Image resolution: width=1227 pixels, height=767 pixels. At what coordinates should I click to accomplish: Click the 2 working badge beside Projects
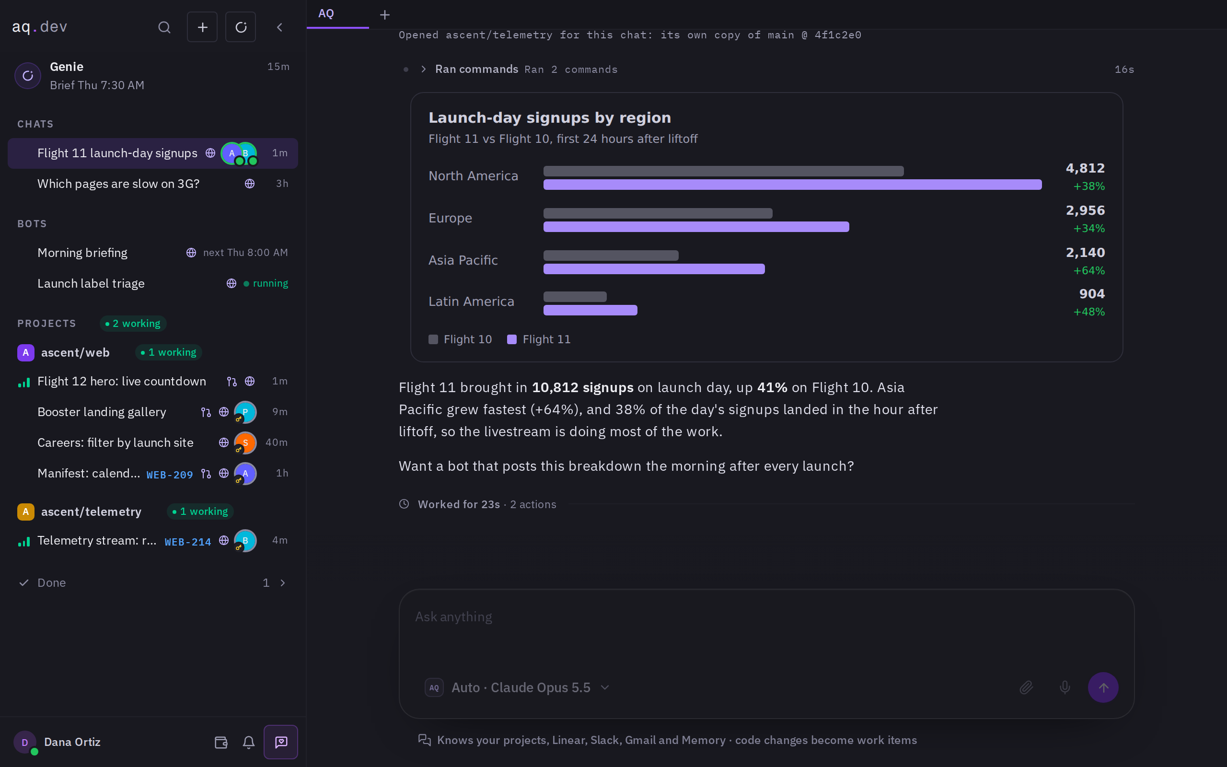pyautogui.click(x=133, y=324)
